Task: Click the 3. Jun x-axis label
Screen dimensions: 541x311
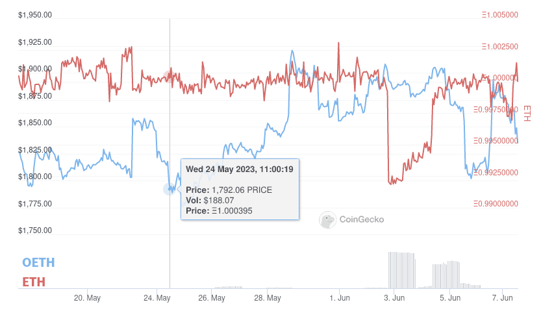Action: pyautogui.click(x=394, y=298)
